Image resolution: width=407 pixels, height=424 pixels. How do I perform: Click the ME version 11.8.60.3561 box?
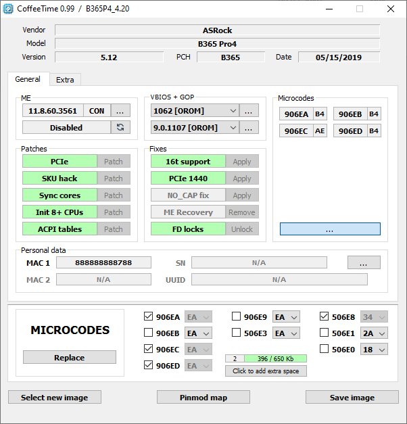[x=53, y=111]
